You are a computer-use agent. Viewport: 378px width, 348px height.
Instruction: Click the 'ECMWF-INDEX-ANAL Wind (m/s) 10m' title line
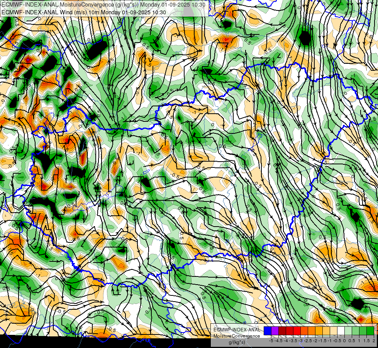[83, 12]
